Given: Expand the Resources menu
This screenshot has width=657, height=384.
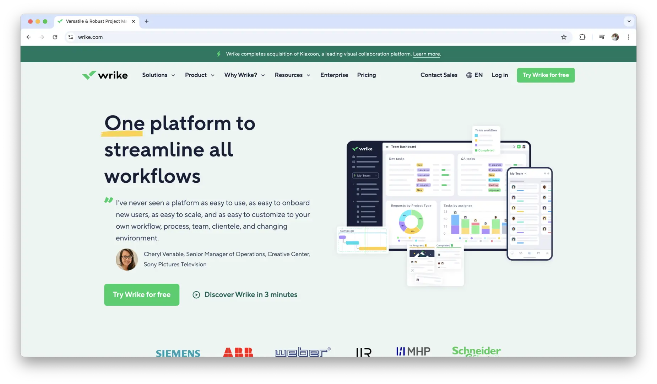Looking at the screenshot, I should 292,75.
